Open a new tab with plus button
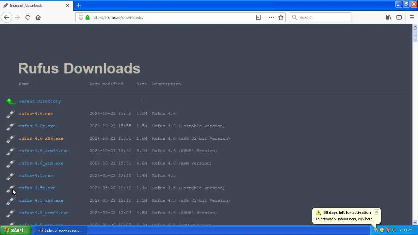This screenshot has width=418, height=235. pyautogui.click(x=79, y=5)
